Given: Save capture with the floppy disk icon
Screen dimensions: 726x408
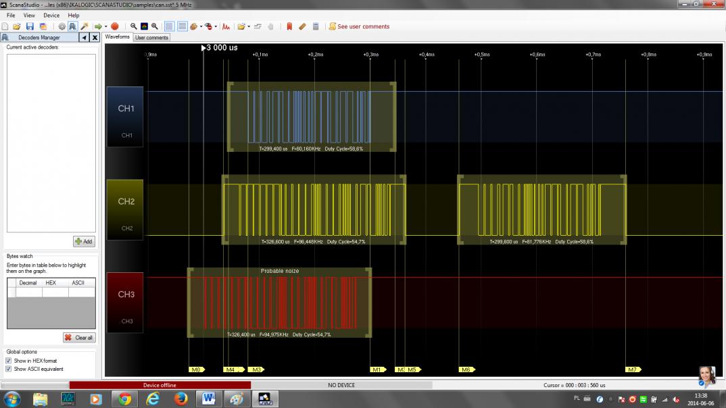Looking at the screenshot, I should pyautogui.click(x=30, y=26).
